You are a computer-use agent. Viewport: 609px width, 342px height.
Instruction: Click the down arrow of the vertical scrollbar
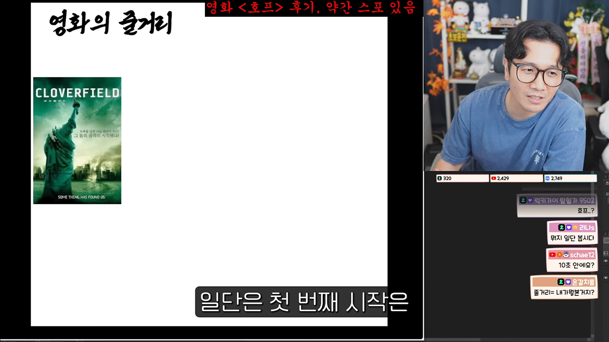click(592, 336)
